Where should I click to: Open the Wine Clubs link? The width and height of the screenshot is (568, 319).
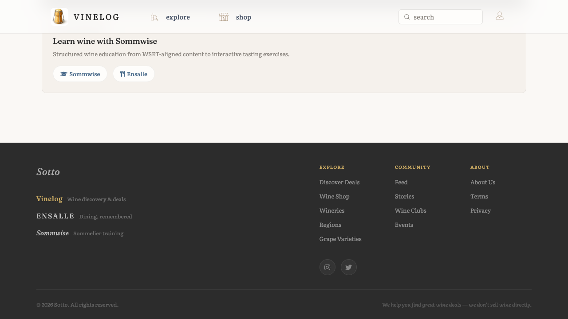click(x=410, y=210)
